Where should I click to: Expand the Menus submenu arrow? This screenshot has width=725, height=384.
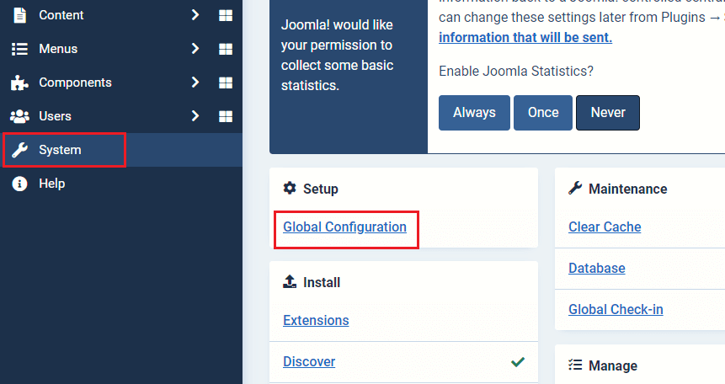pos(195,49)
